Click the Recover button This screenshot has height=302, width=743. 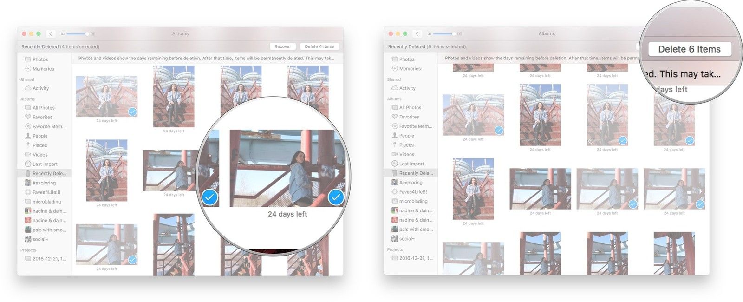click(x=282, y=46)
